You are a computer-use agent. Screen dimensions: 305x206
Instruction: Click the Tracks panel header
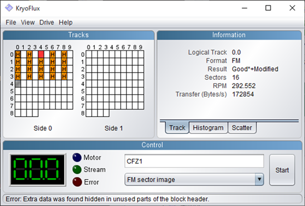pos(78,35)
